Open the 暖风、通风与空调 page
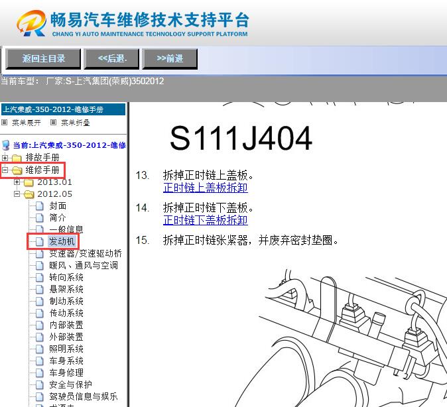 pos(84,265)
